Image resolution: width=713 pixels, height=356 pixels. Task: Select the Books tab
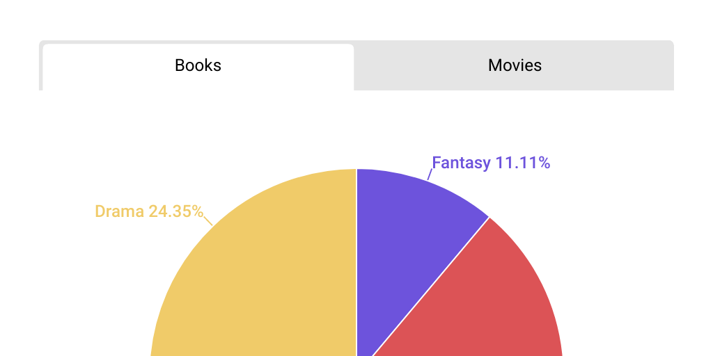click(x=198, y=65)
